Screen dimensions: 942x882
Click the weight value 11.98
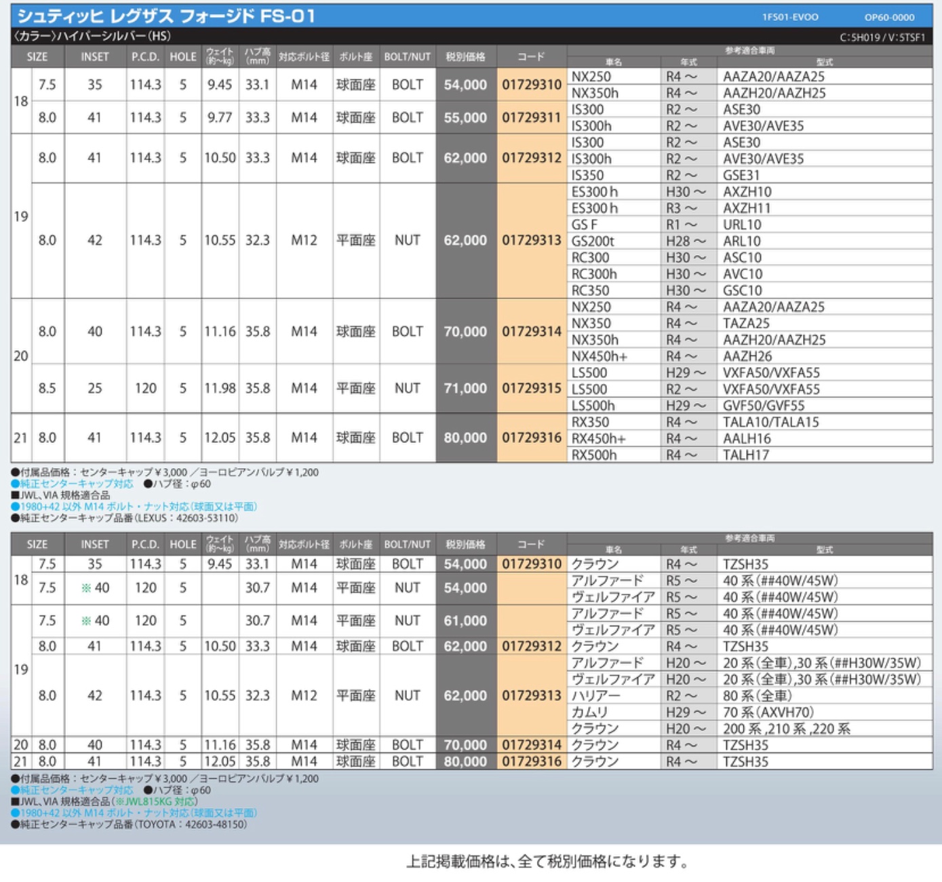[x=220, y=388]
